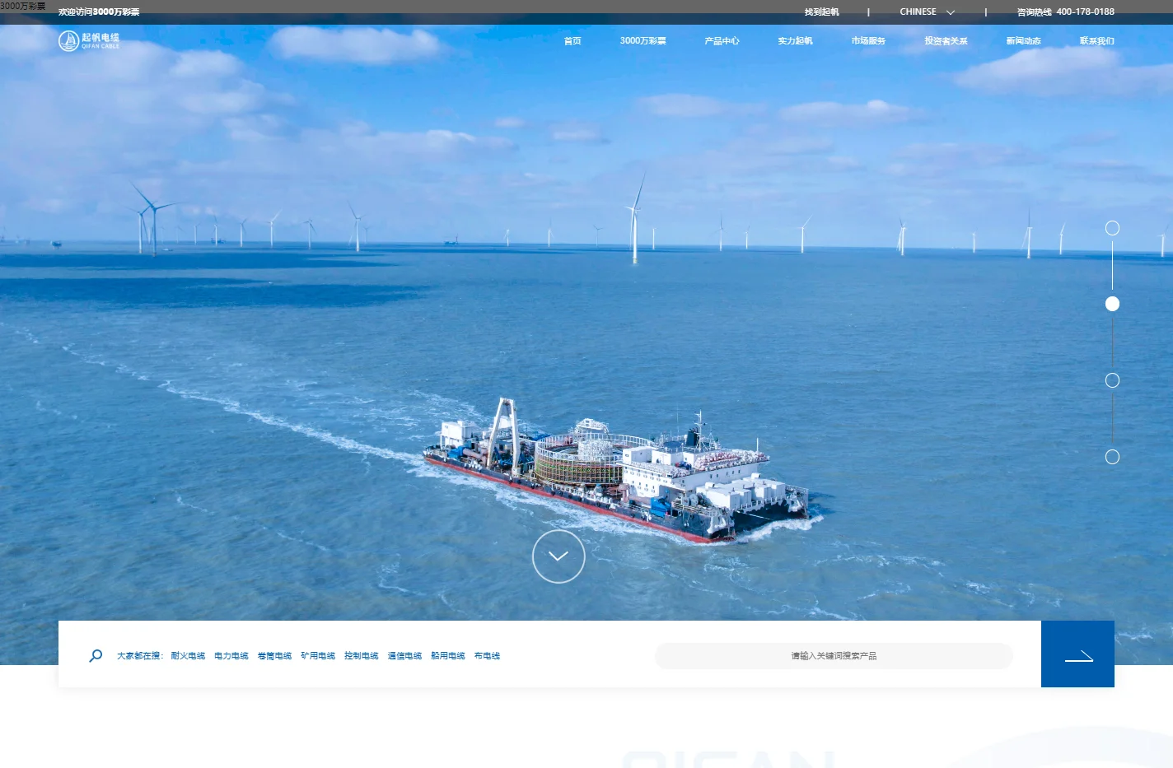The width and height of the screenshot is (1173, 768).
Task: Click the Qifan Cable logo
Action: 89,40
